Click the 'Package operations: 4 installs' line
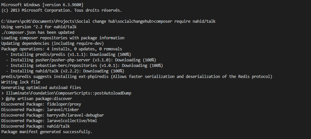Image resolution: width=311 pixels, height=139 pixels. click(x=61, y=49)
